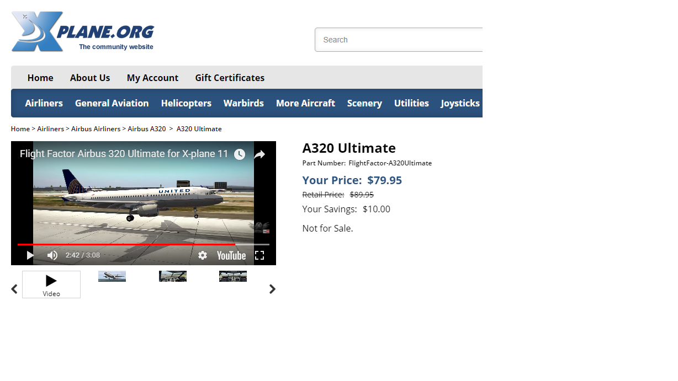
Task: Click the video title text
Action: tap(124, 154)
